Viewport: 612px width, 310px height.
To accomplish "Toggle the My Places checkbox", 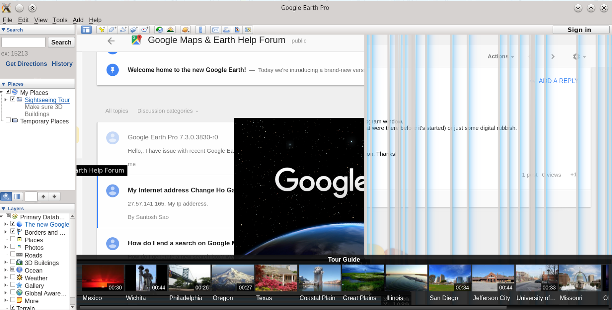I will [8, 91].
